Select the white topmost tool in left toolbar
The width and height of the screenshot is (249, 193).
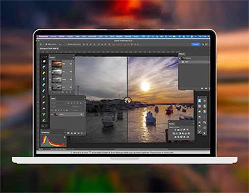click(44, 61)
